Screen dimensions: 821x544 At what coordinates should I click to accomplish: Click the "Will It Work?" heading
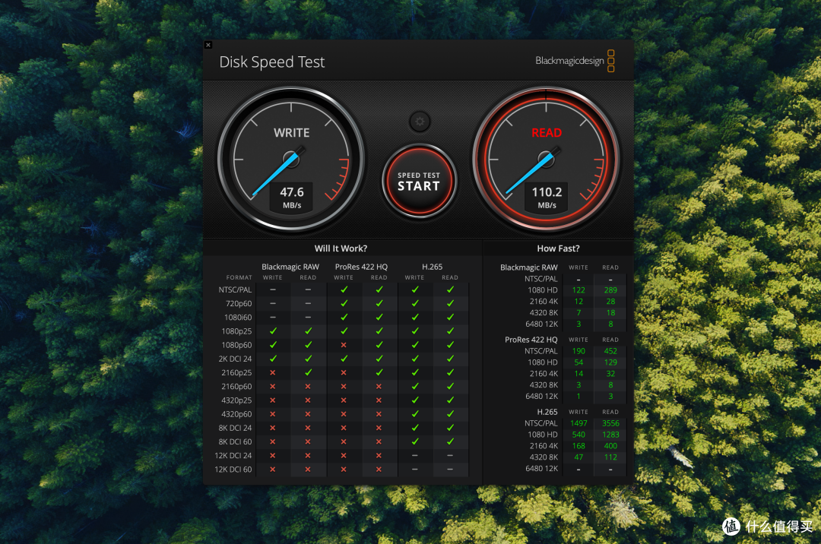coord(341,248)
